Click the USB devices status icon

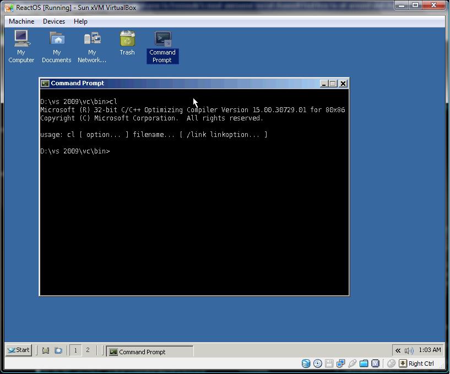(x=352, y=364)
